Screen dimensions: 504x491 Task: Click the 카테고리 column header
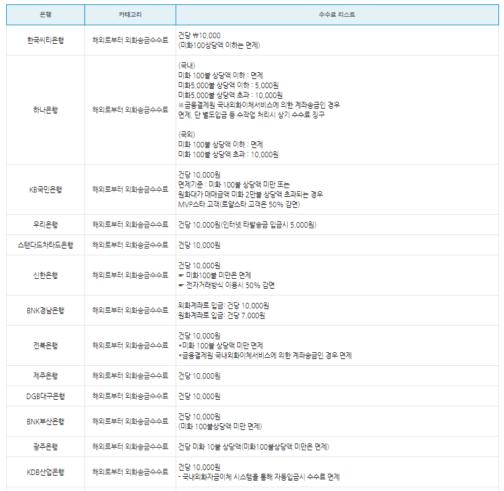130,14
